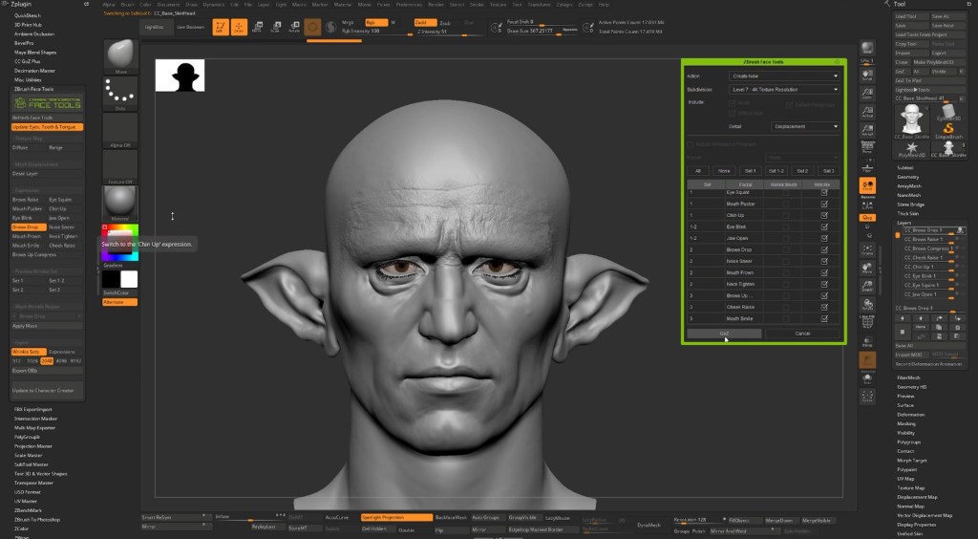The width and height of the screenshot is (978, 539).
Task: Click Set 1-2 button in dialog
Action: click(x=776, y=171)
